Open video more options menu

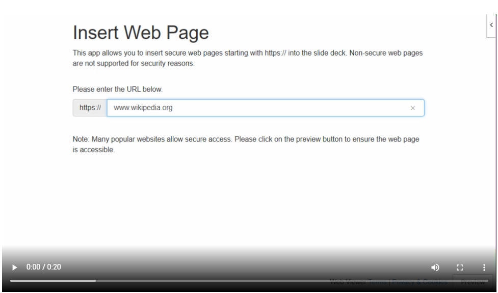(x=484, y=267)
